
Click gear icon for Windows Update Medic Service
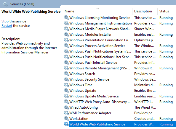66,96
